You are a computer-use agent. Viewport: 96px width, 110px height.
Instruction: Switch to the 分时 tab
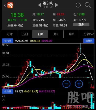pos(9,34)
